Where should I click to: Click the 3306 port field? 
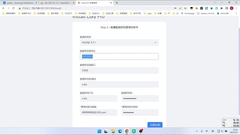coord(119,70)
